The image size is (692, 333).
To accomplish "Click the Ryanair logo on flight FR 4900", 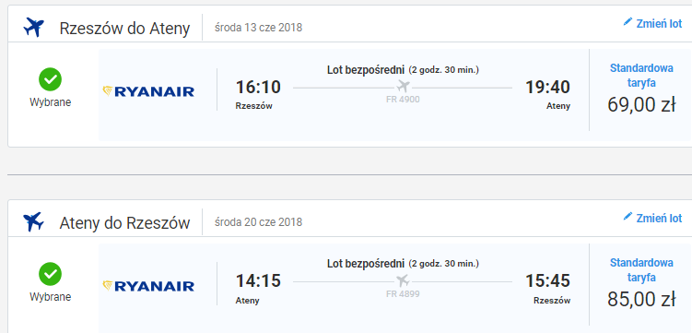I will 148,91.
